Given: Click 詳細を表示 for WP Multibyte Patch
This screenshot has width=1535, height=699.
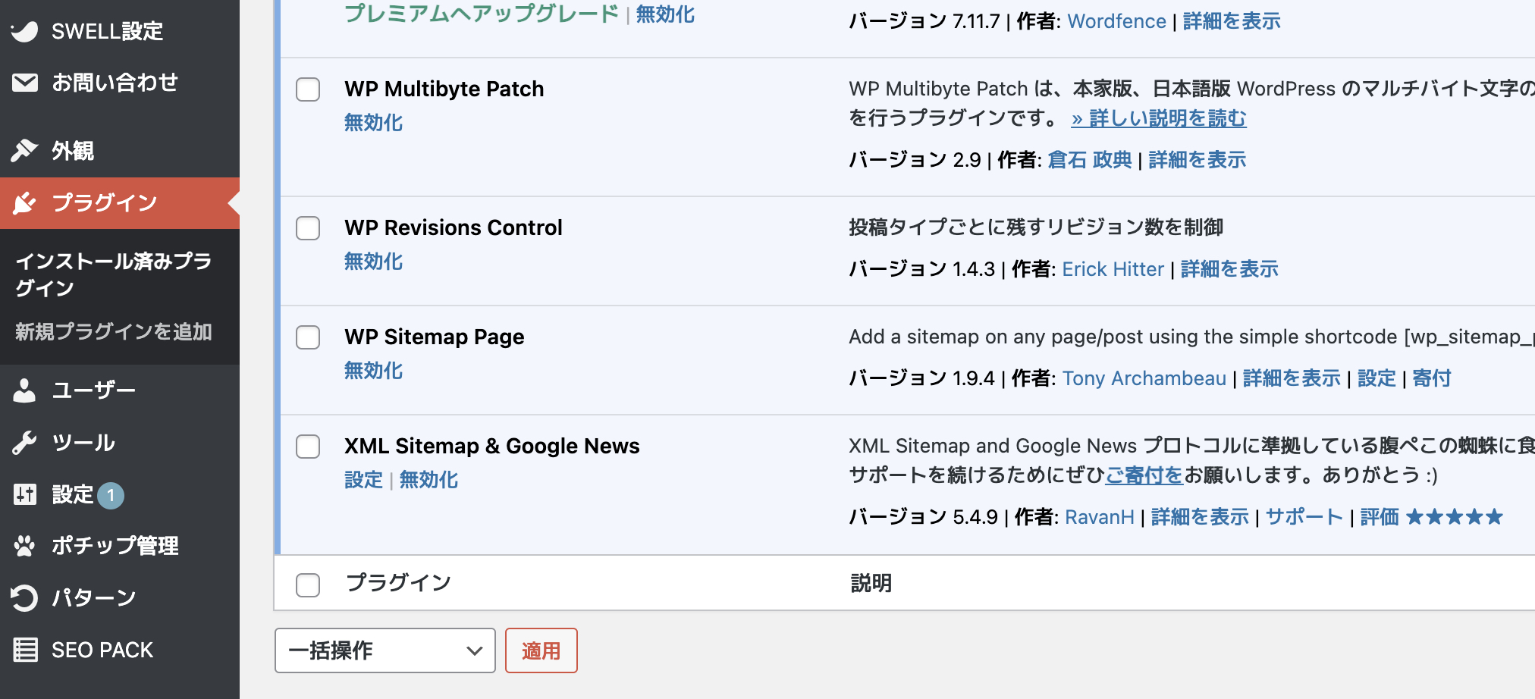Looking at the screenshot, I should tap(1198, 160).
